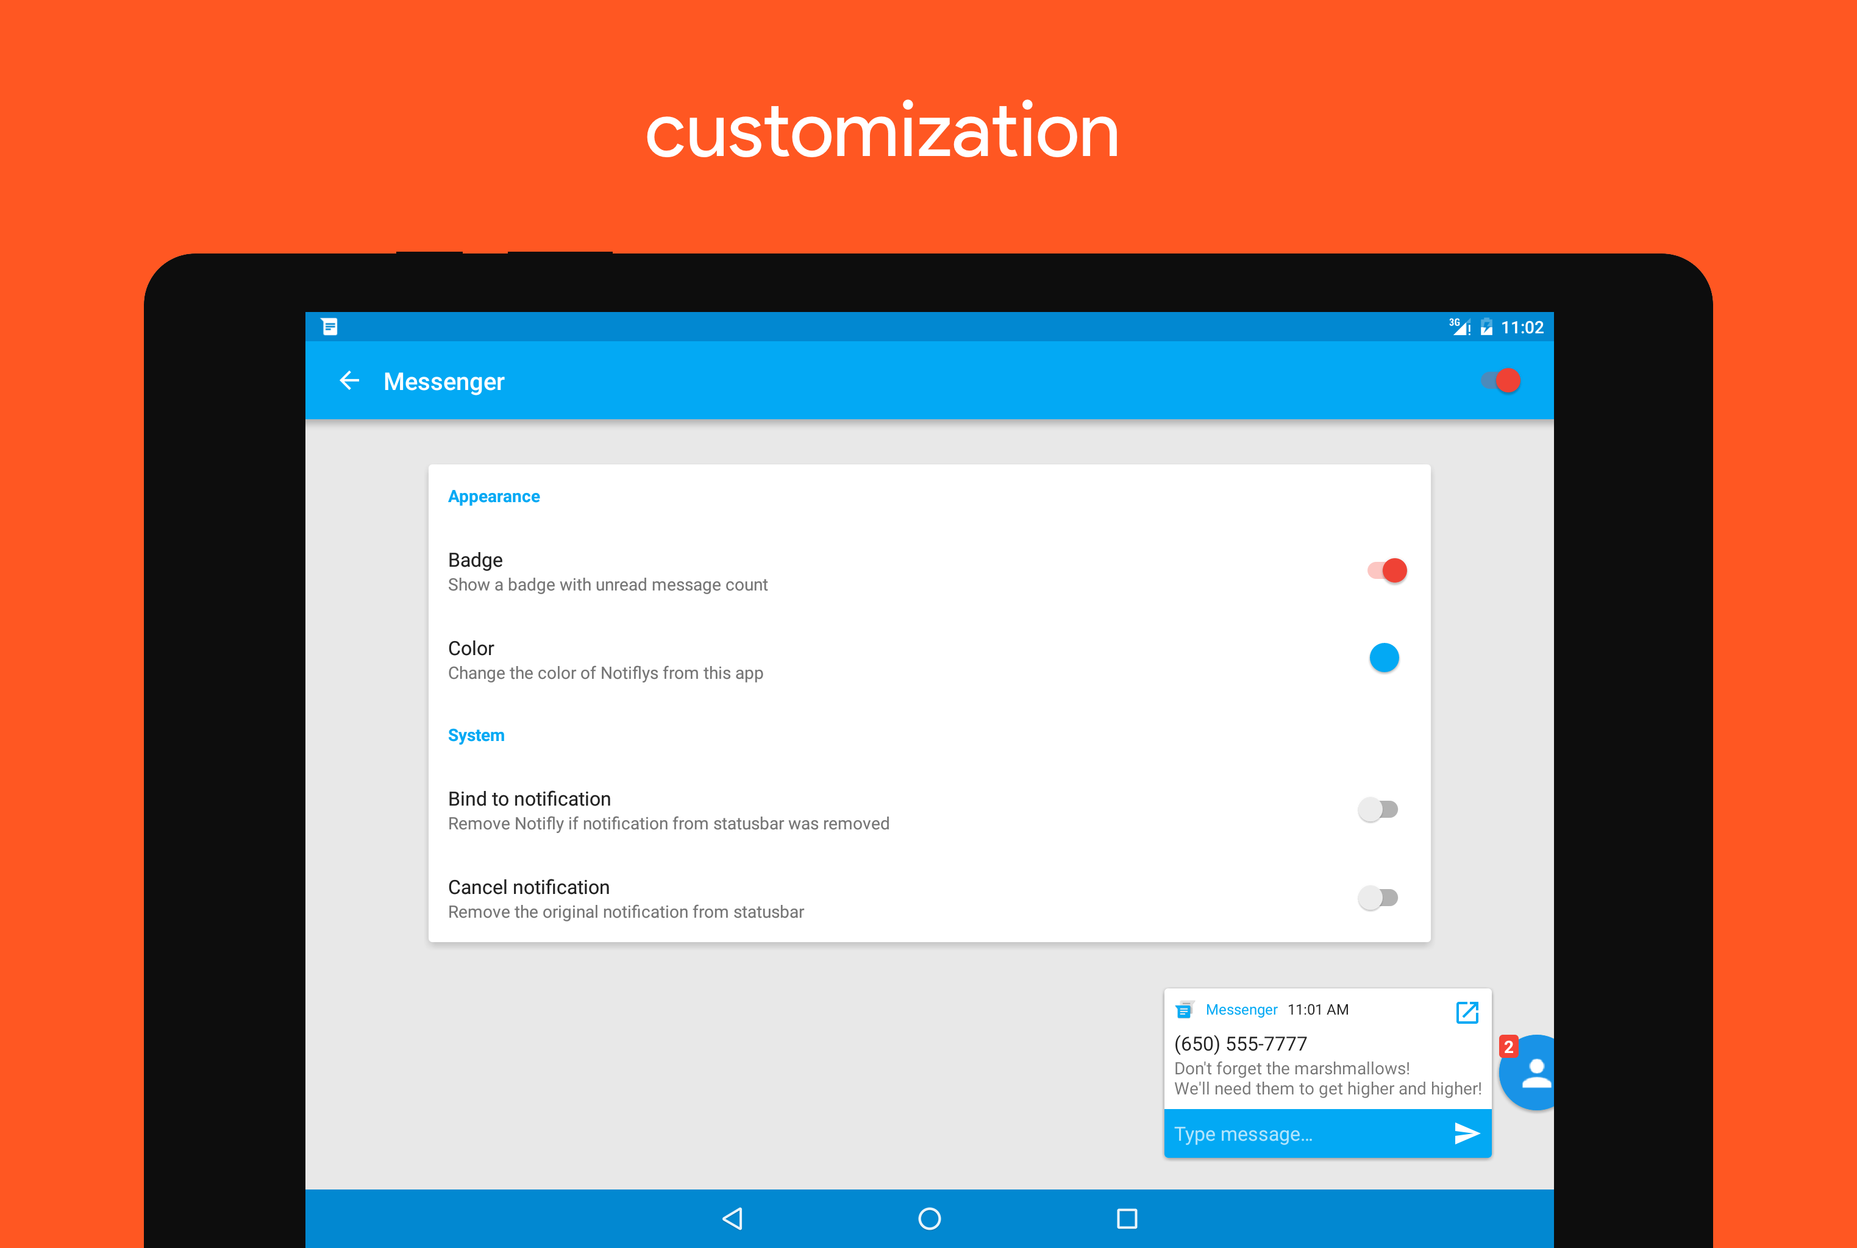Click the Appearance section header

494,497
